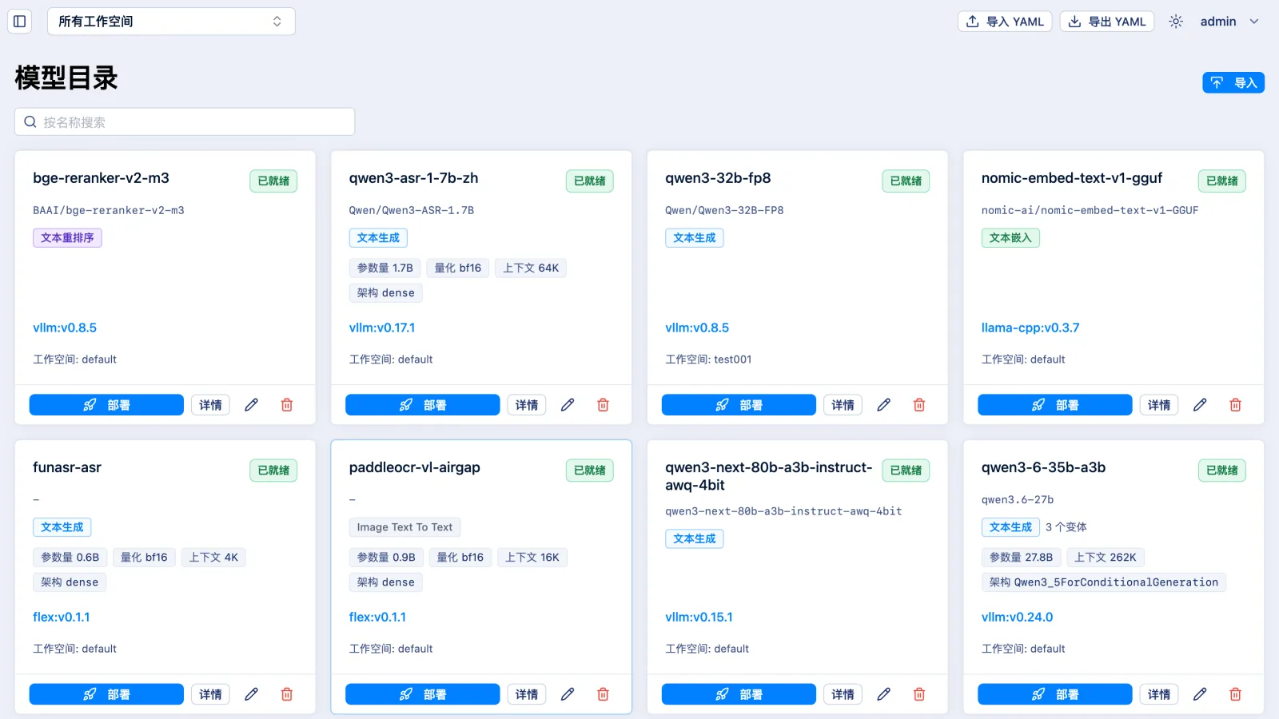This screenshot has width=1279, height=719.
Task: Click the 上下文 262K chip
Action: (1105, 557)
